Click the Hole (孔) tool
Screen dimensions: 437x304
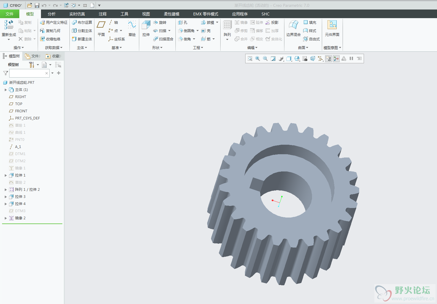coord(183,22)
